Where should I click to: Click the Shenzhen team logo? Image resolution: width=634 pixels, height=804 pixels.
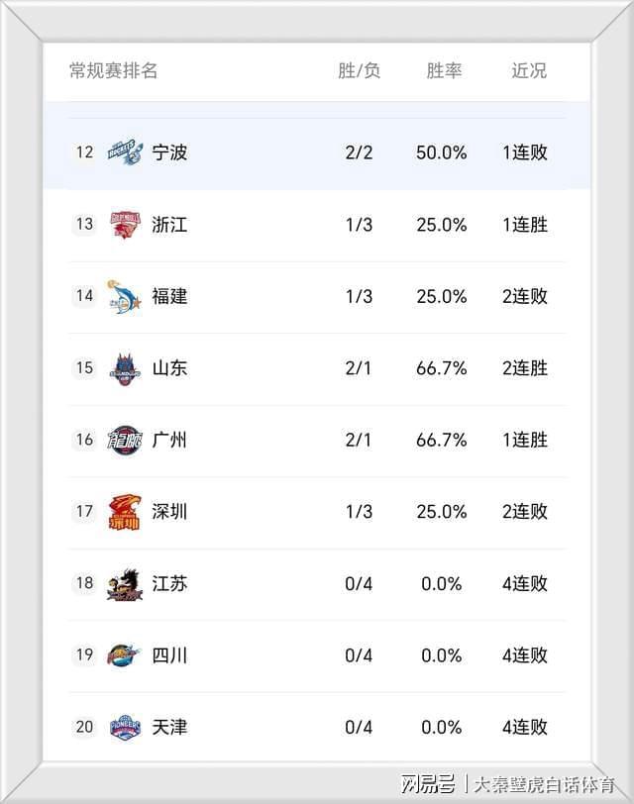[x=125, y=512]
